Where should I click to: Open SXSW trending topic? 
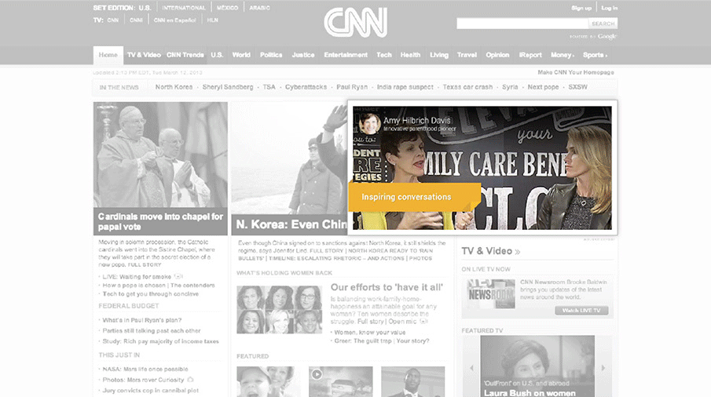click(577, 87)
